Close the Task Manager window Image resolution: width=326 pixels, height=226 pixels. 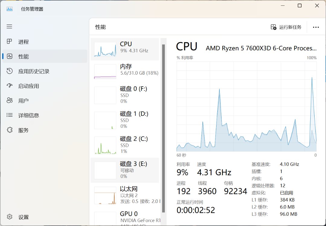tap(317, 6)
